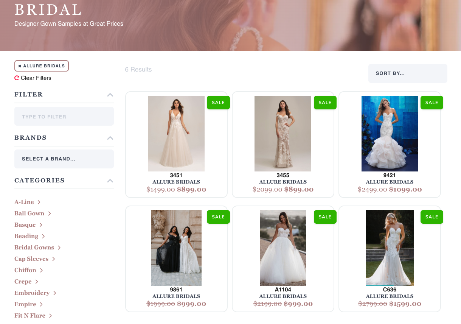Collapse the Brands section chevron
Image resolution: width=461 pixels, height=324 pixels.
[110, 138]
